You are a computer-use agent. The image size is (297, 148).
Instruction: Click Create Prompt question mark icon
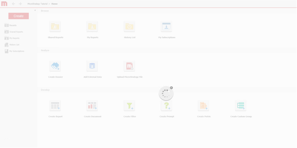167,106
